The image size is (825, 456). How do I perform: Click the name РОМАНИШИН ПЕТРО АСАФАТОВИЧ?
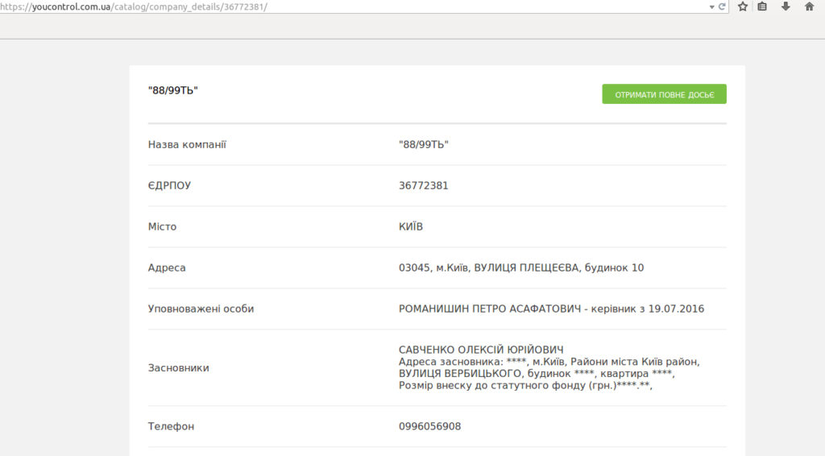489,309
